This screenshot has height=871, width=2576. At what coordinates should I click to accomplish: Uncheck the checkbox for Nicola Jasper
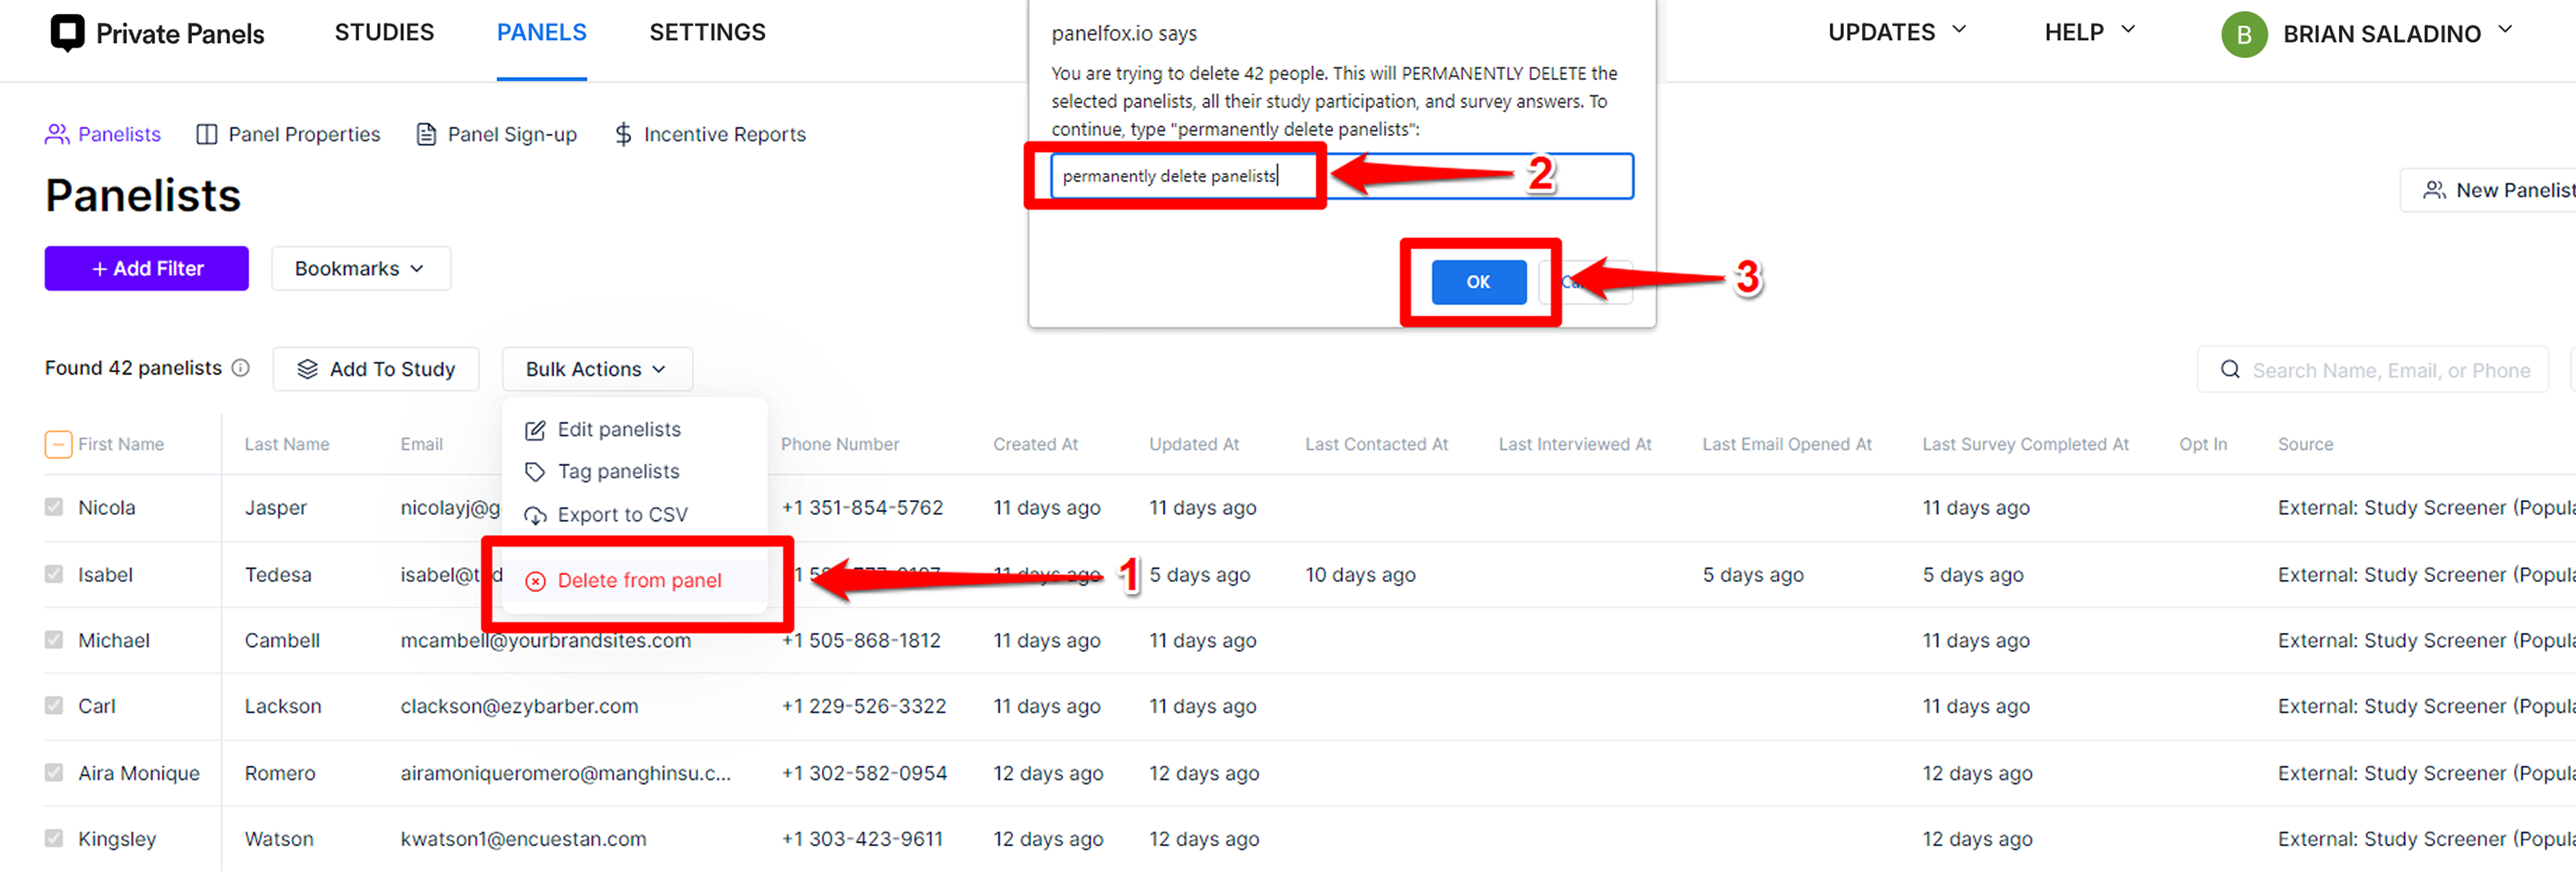coord(54,507)
